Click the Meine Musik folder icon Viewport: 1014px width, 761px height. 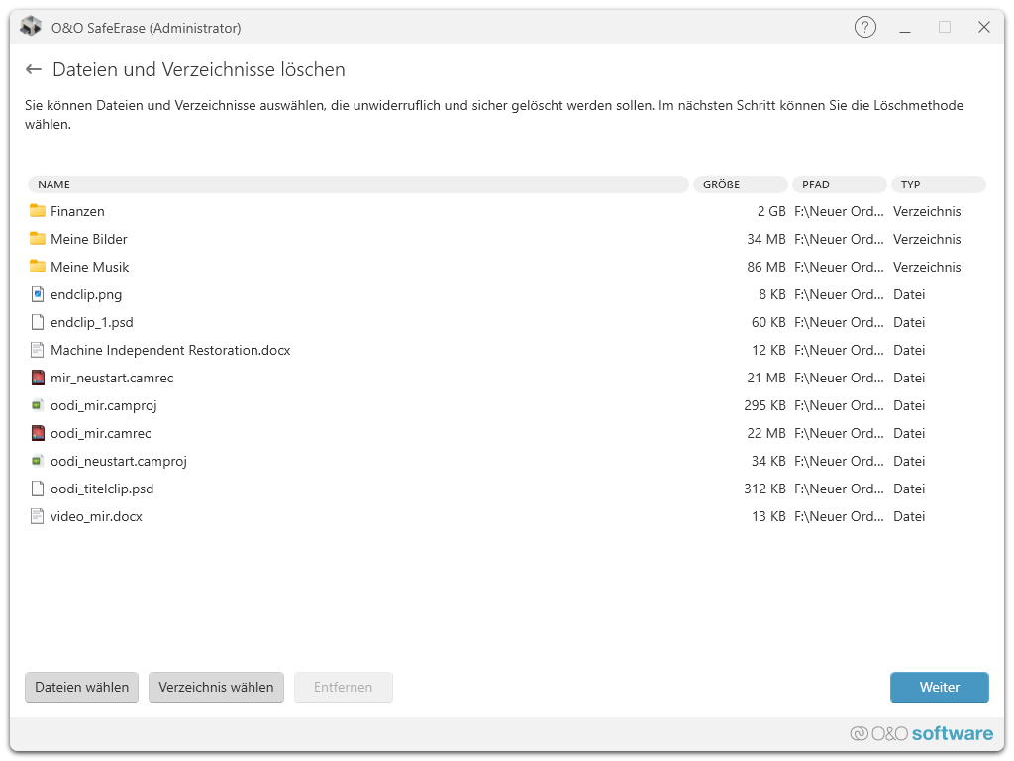pyautogui.click(x=38, y=267)
